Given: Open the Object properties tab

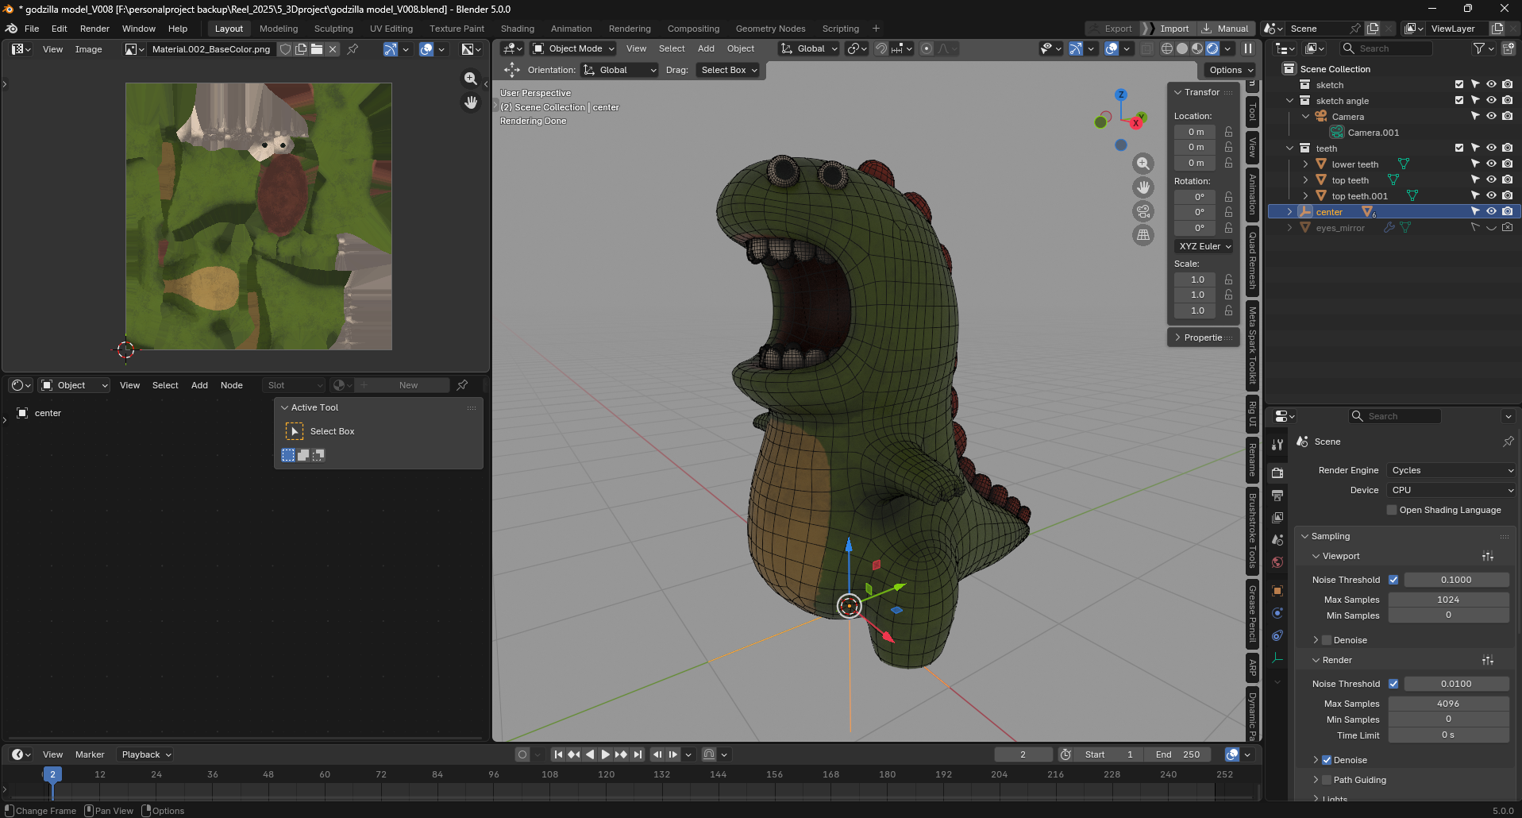Looking at the screenshot, I should 1277,591.
